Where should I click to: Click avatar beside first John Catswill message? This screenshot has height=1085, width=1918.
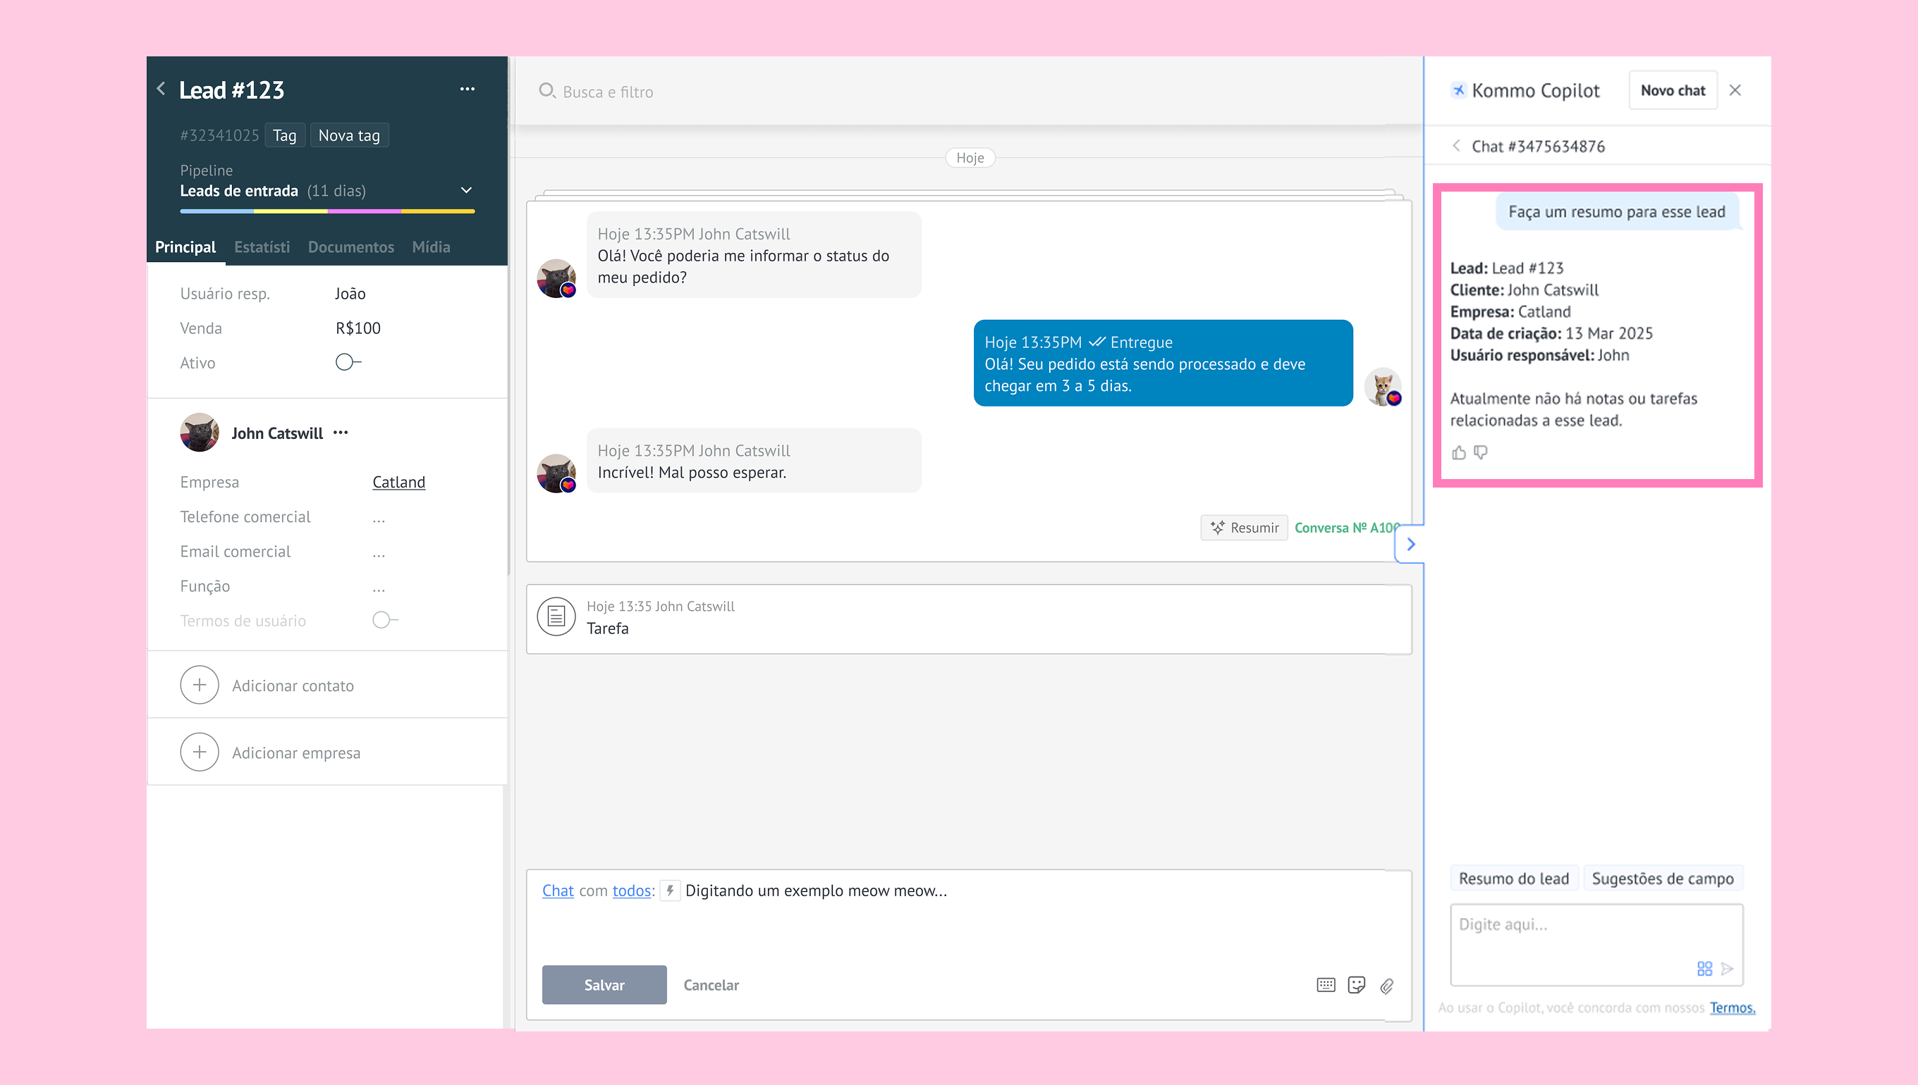coord(556,279)
